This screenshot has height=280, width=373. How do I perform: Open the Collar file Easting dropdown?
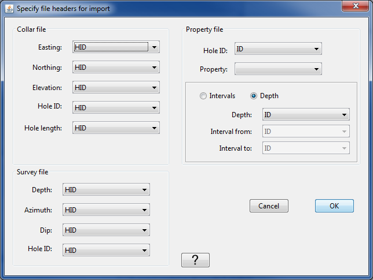[116, 47]
